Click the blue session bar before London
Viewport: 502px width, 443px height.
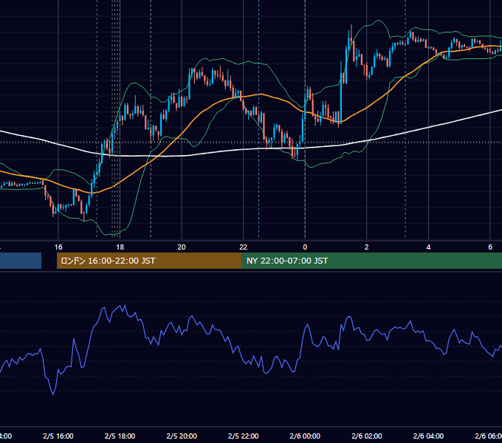coord(21,261)
